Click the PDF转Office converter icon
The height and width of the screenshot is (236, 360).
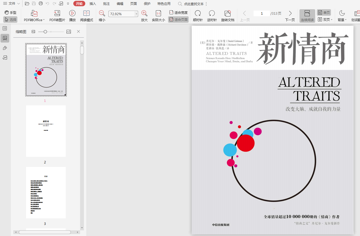click(34, 14)
